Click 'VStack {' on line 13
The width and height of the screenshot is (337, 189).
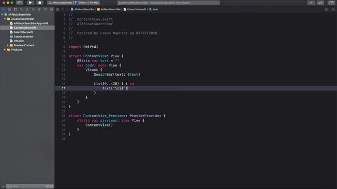tap(94, 70)
